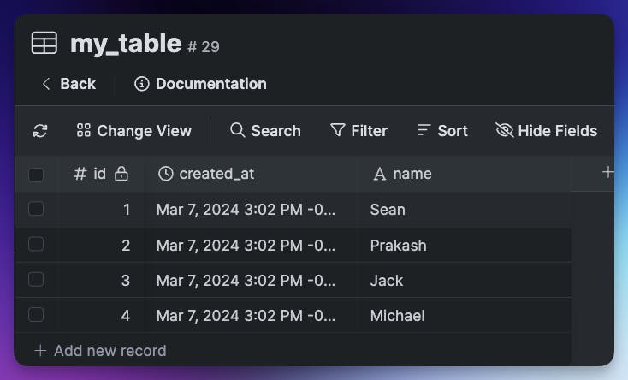Toggle the select-all header checkbox
The image size is (628, 380).
click(36, 175)
